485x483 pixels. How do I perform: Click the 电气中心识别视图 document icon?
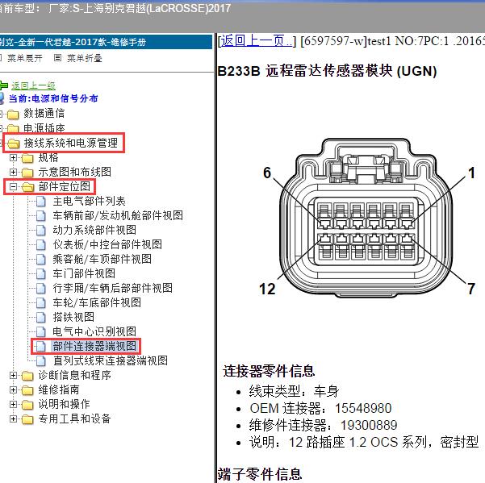point(41,332)
